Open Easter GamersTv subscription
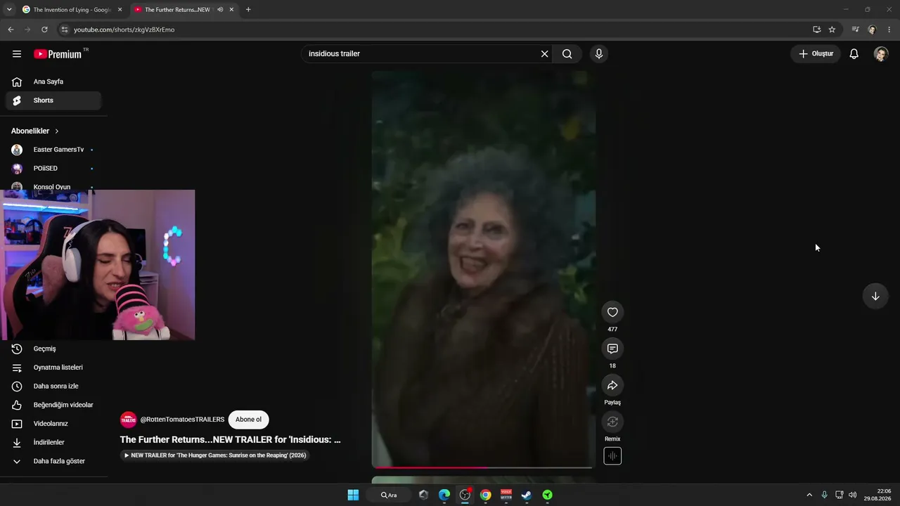The image size is (900, 506). [55, 150]
